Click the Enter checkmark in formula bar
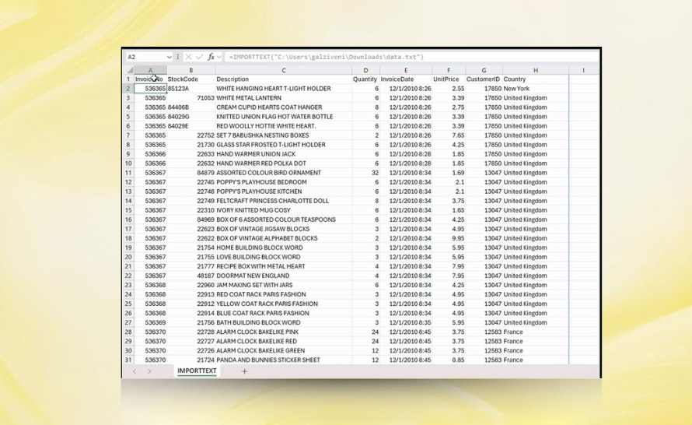This screenshot has width=692, height=425. click(199, 58)
